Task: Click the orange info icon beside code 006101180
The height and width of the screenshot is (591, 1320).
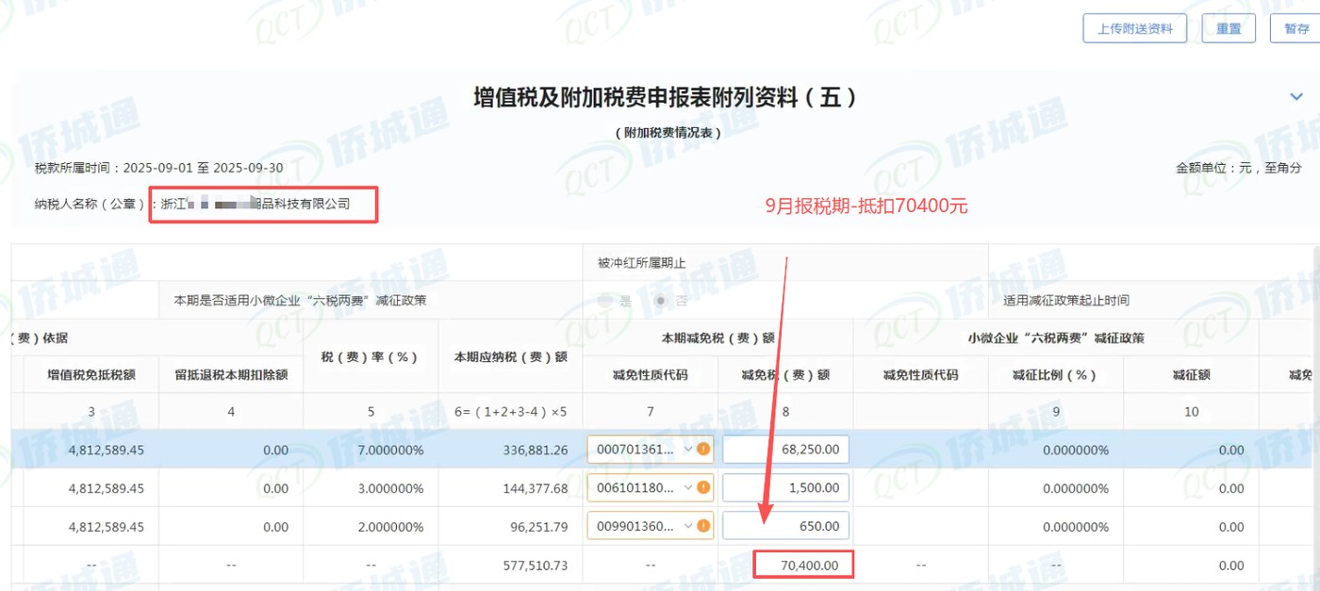Action: [703, 487]
